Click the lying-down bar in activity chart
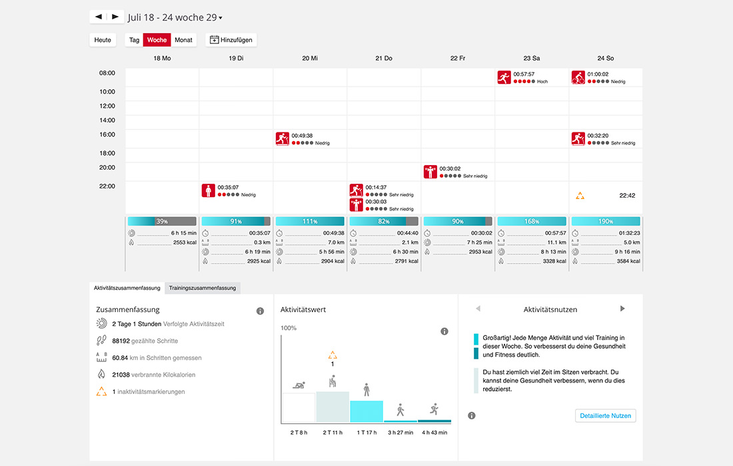 point(299,408)
